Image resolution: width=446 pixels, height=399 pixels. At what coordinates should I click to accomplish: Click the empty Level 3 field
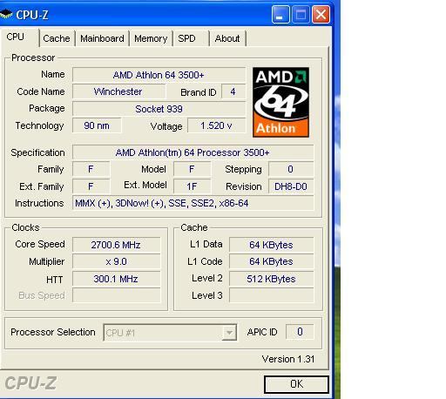(x=272, y=295)
